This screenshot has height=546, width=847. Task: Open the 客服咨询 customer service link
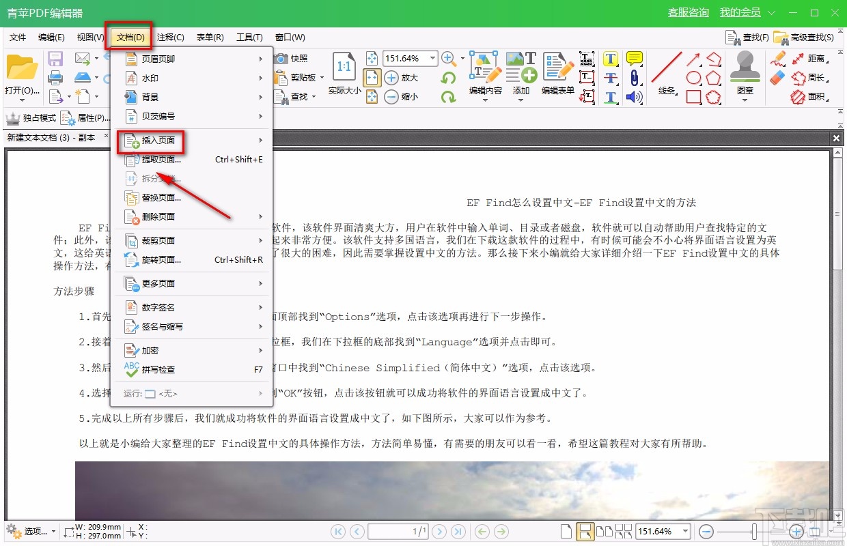click(688, 12)
